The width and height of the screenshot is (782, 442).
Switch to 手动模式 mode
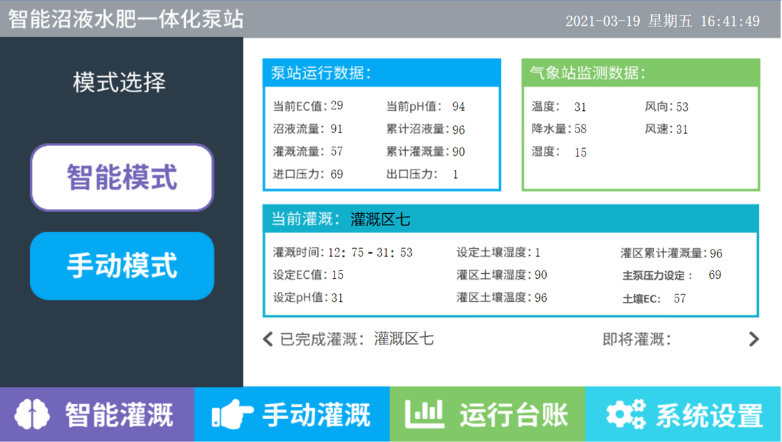click(122, 266)
